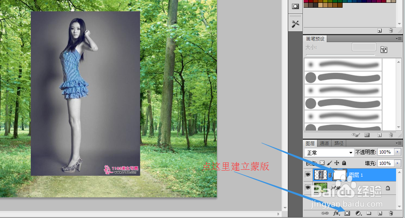
Task: Open brush presets panel options menu
Action: coord(399,39)
